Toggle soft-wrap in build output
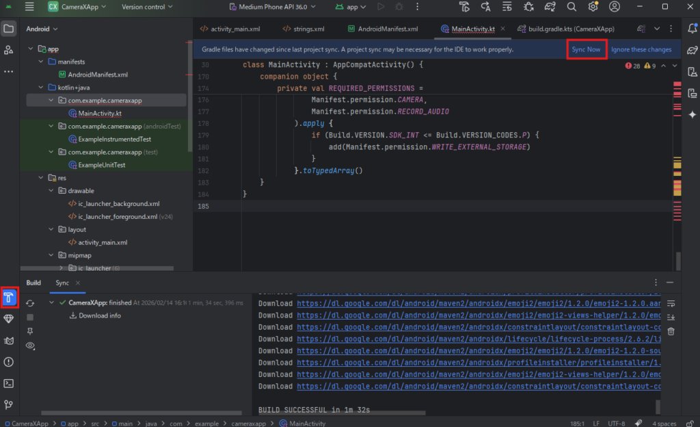Image resolution: width=700 pixels, height=427 pixels. [671, 303]
